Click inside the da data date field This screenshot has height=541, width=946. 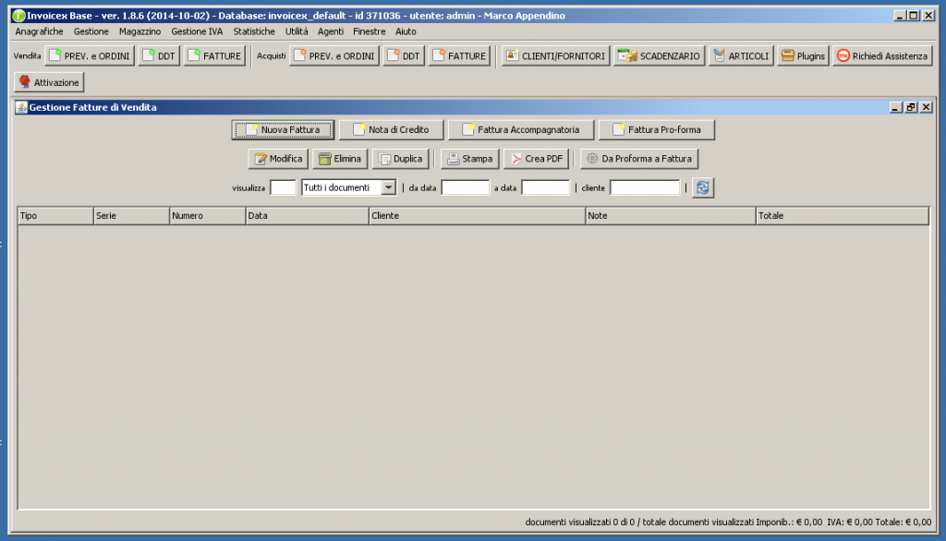pyautogui.click(x=466, y=187)
